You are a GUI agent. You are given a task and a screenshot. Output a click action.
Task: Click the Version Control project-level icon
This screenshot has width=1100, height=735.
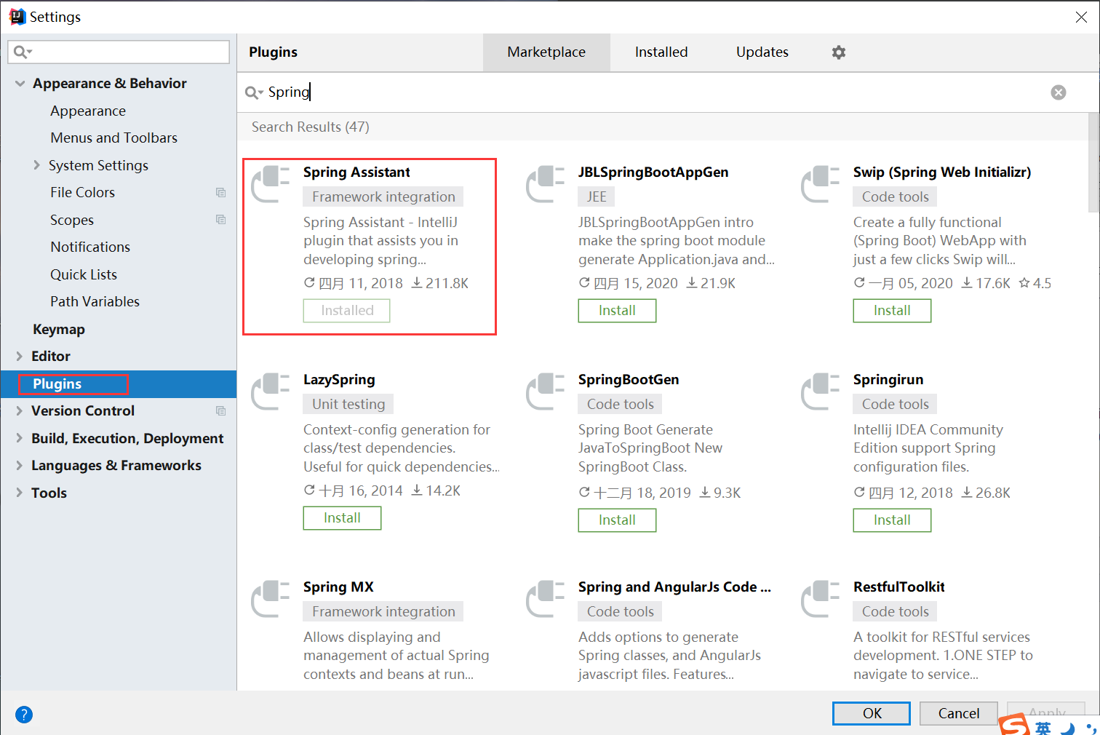coord(221,411)
